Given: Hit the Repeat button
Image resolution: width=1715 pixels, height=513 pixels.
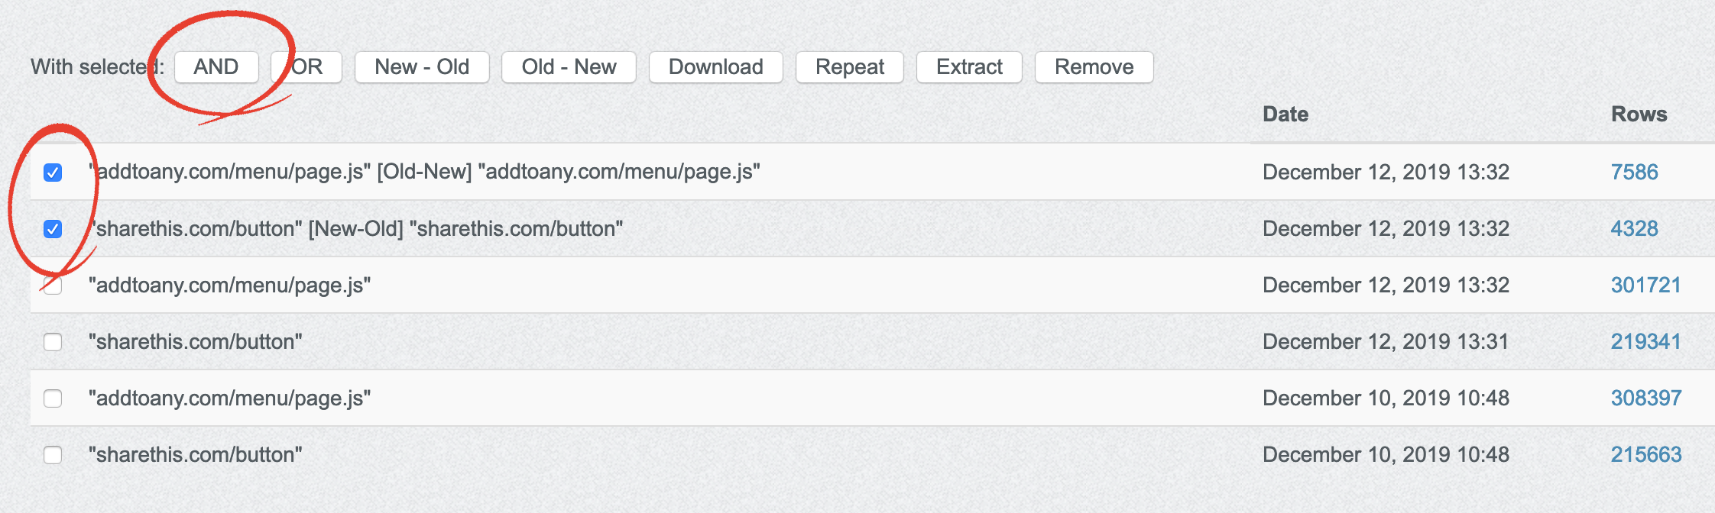Looking at the screenshot, I should pyautogui.click(x=849, y=67).
